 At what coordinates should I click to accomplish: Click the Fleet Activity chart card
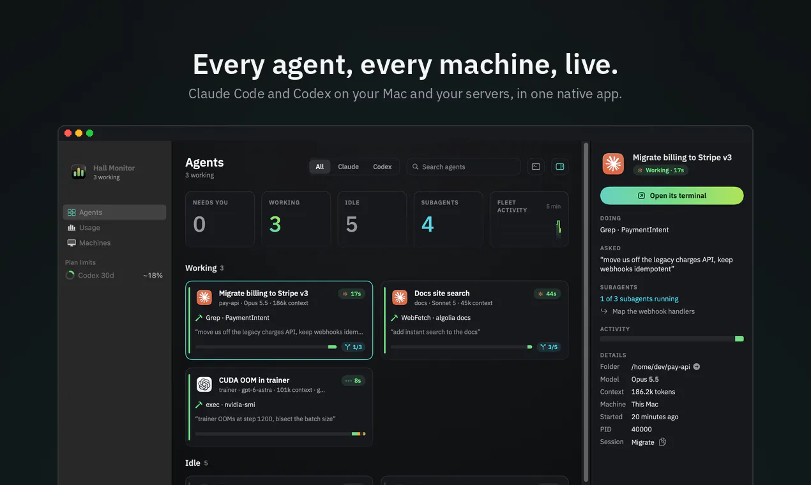point(529,219)
